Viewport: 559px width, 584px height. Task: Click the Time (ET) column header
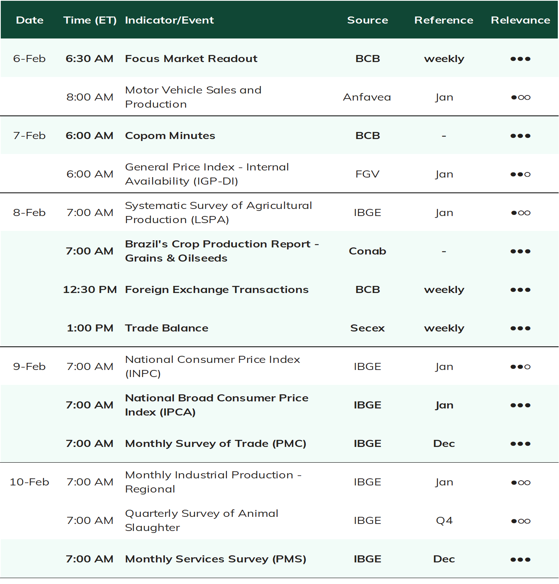coord(90,20)
